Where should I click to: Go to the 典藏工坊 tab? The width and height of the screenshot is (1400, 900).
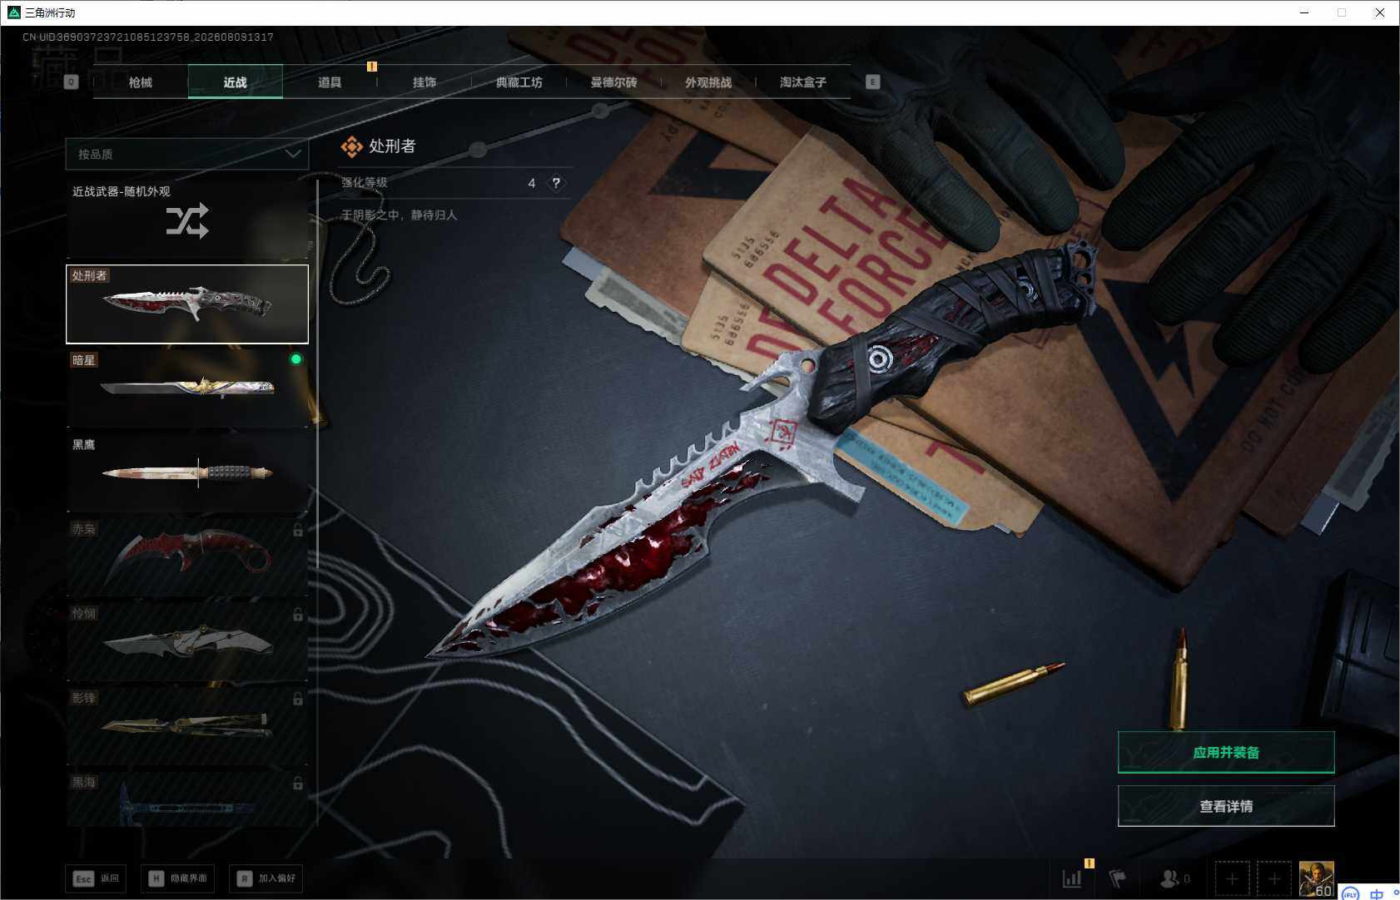click(519, 82)
